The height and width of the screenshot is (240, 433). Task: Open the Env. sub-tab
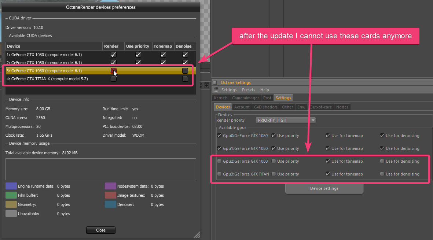(x=301, y=107)
